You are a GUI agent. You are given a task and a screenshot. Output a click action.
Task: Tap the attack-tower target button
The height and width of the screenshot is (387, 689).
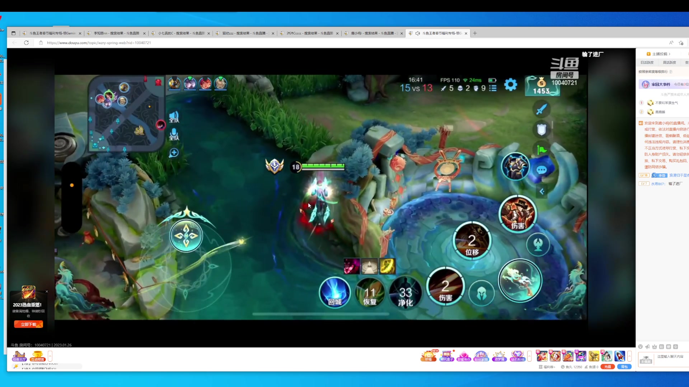538,244
